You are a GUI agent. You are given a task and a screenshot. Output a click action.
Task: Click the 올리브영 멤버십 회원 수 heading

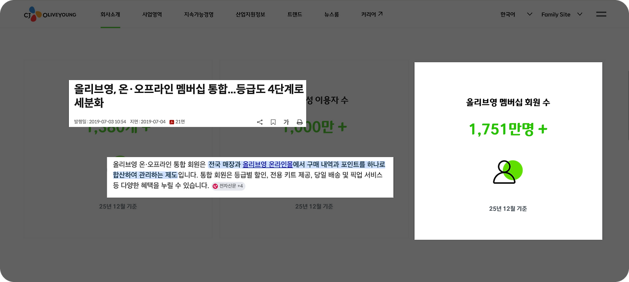[508, 103]
